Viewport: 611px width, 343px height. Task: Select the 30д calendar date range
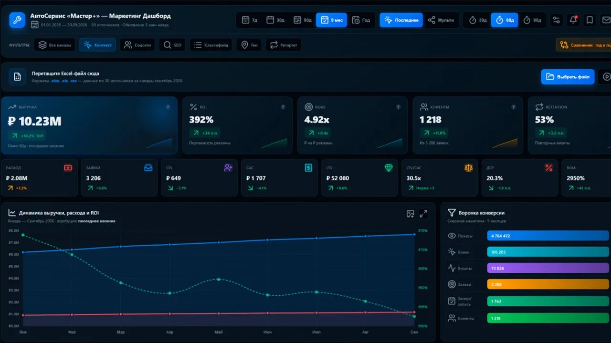275,20
